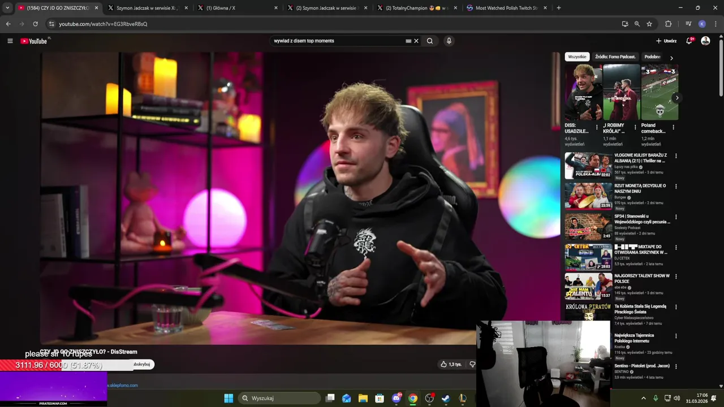Go back in the Chrome browser
This screenshot has height=407, width=724.
click(8, 24)
